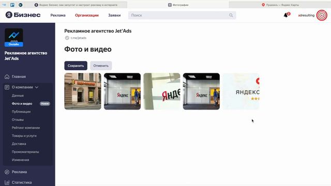Select the second photo, Яндекс office lobby

pyautogui.click(x=122, y=91)
